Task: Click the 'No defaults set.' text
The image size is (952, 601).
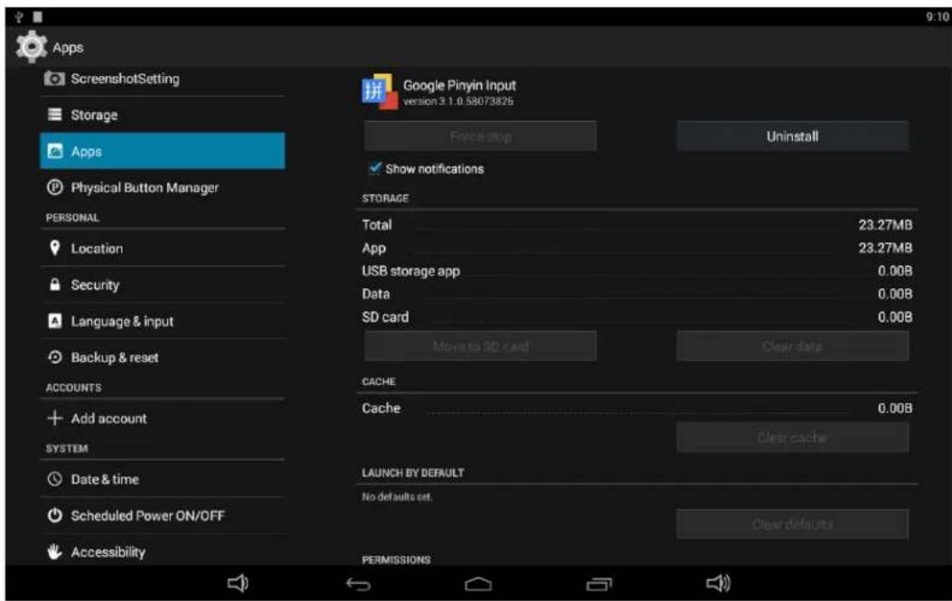Action: [397, 496]
